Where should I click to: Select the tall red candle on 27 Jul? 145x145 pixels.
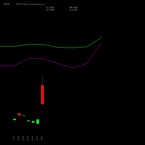(42, 95)
